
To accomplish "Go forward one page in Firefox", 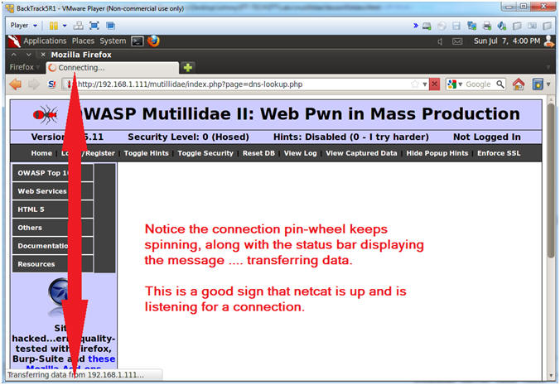I will [34, 84].
